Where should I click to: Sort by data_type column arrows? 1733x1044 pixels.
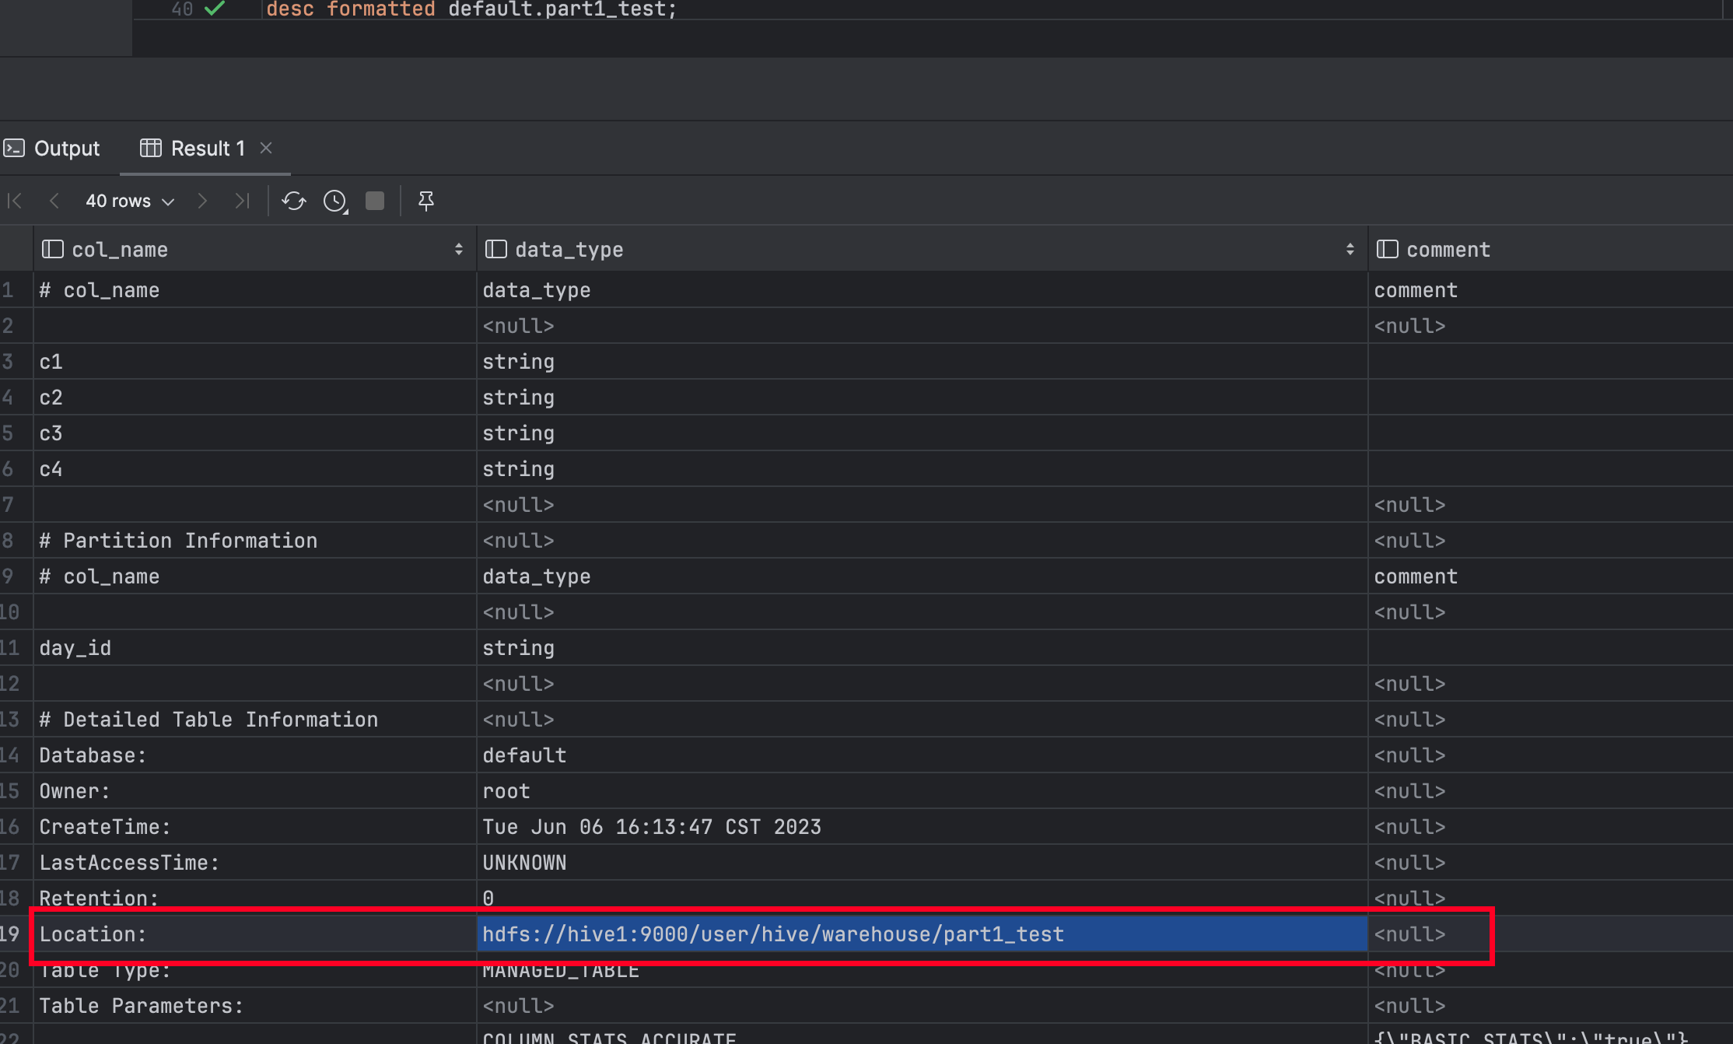tap(1350, 249)
